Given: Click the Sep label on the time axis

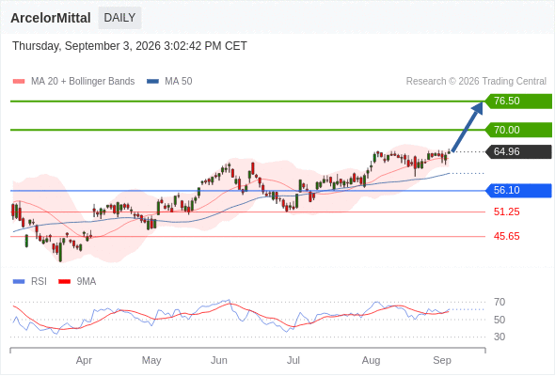Looking at the screenshot, I should [x=442, y=360].
